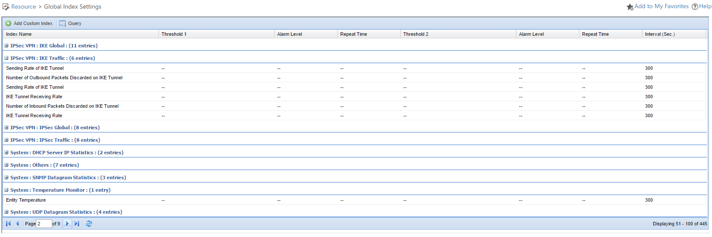The width and height of the screenshot is (712, 237).
Task: Expand IPSec VPN : IPSec Global group
Action: [x=6, y=128]
